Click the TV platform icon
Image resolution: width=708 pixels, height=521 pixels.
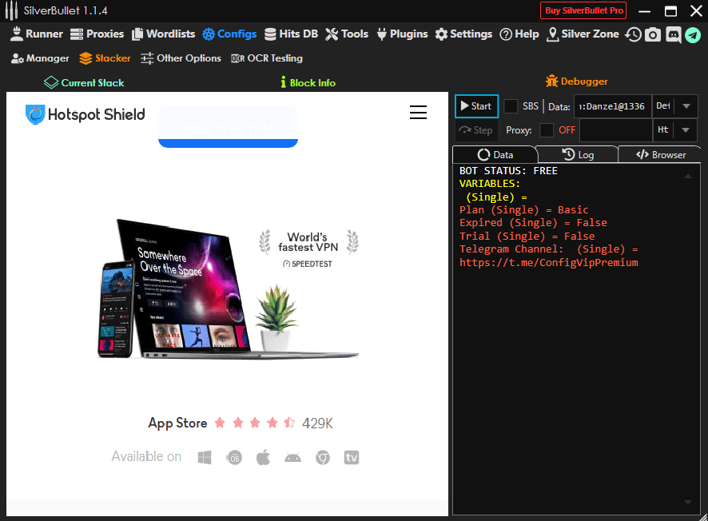(x=352, y=457)
